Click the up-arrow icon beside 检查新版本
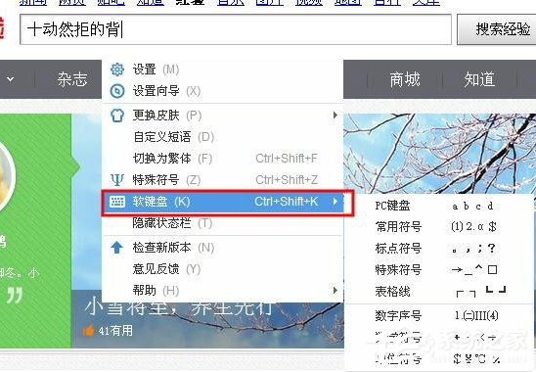536x372 pixels. pos(117,248)
